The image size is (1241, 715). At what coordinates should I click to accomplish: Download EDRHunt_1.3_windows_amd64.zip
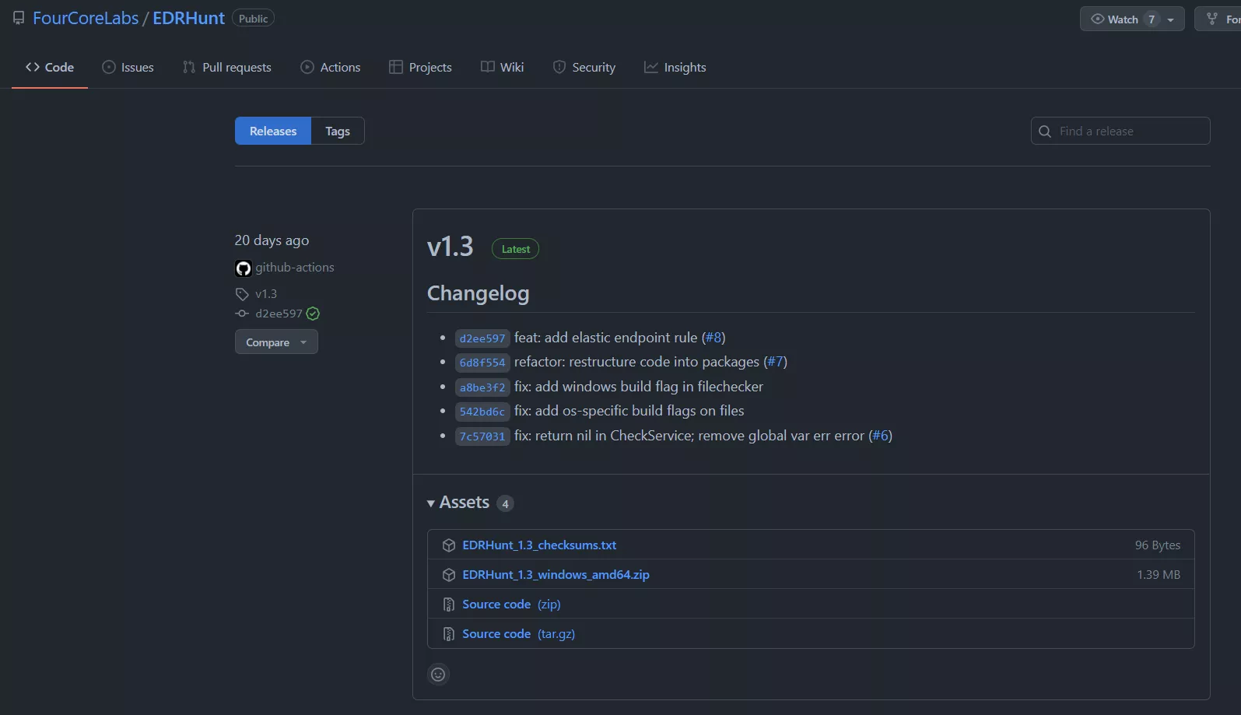coord(556,575)
